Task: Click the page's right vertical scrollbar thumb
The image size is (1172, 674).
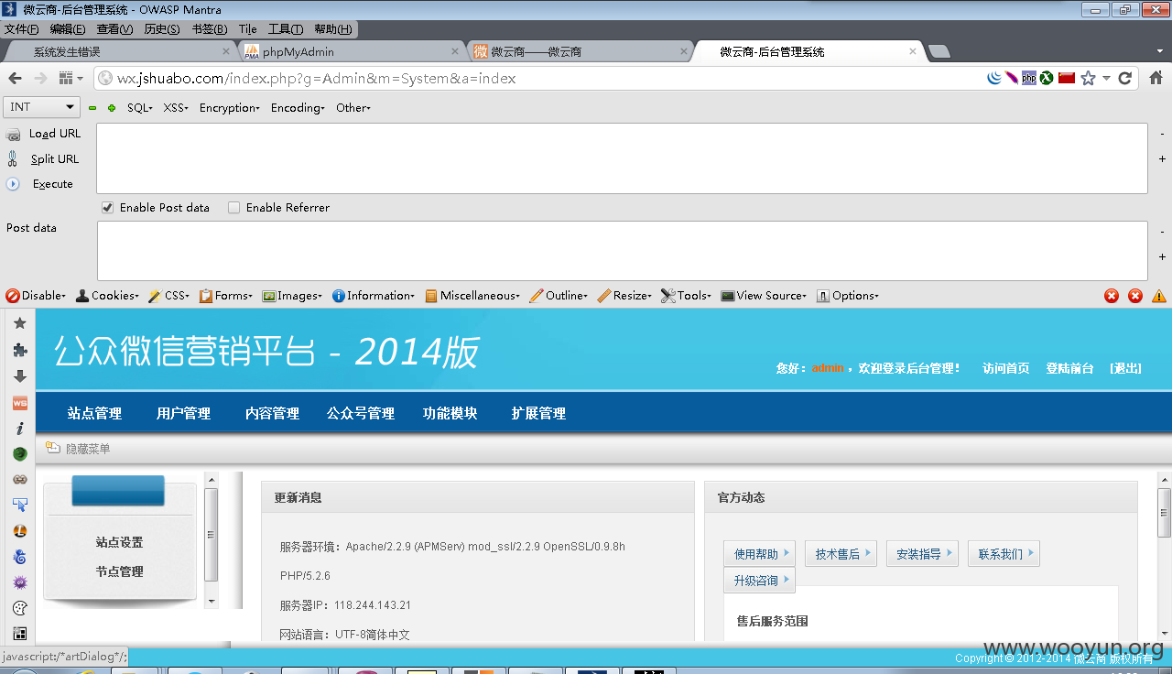Action: click(1164, 513)
